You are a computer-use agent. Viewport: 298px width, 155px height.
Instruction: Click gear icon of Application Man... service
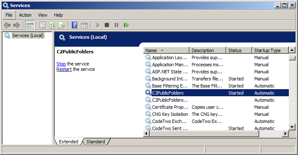point(148,64)
